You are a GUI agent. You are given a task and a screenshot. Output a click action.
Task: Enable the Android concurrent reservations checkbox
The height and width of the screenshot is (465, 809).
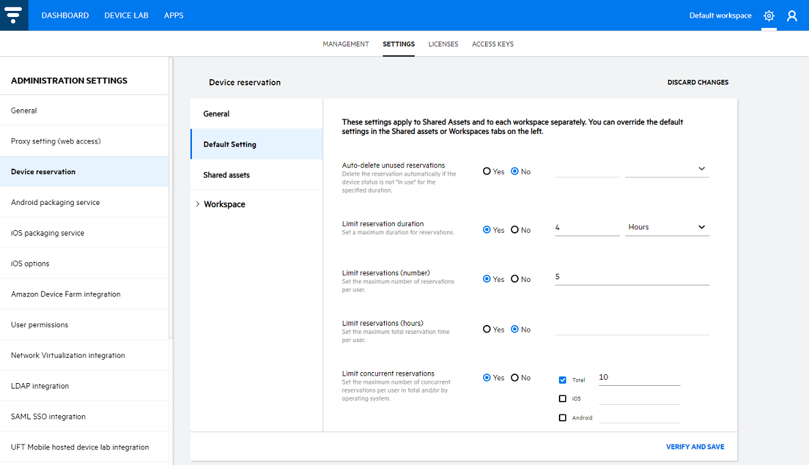click(562, 418)
